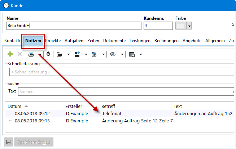Click the refresh icon in toolbar
The height and width of the screenshot is (149, 236).
(x=48, y=54)
